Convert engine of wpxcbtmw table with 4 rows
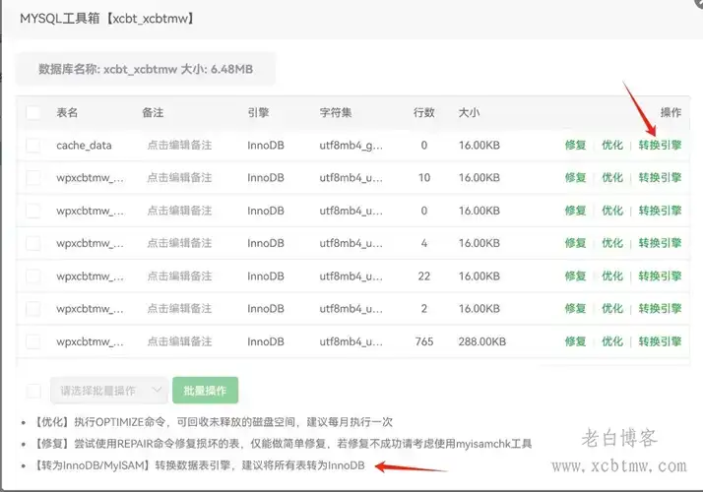Screen dimensions: 703x492 660,243
